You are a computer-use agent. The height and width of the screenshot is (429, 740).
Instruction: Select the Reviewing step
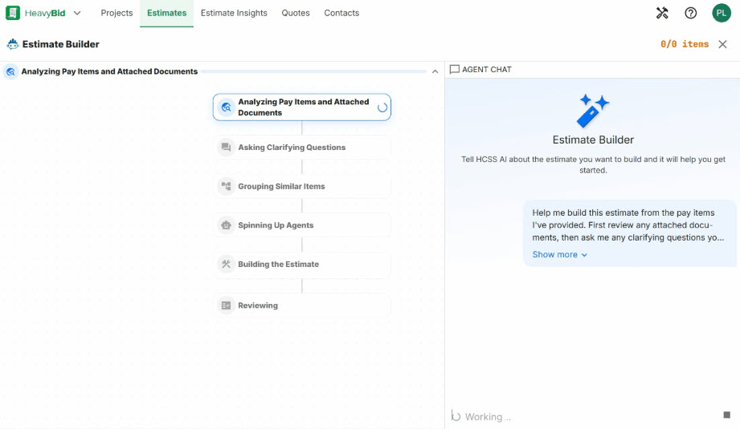[x=301, y=306]
